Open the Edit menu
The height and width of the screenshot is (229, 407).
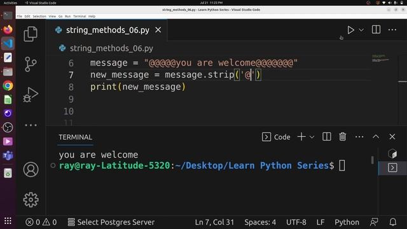(x=27, y=17)
